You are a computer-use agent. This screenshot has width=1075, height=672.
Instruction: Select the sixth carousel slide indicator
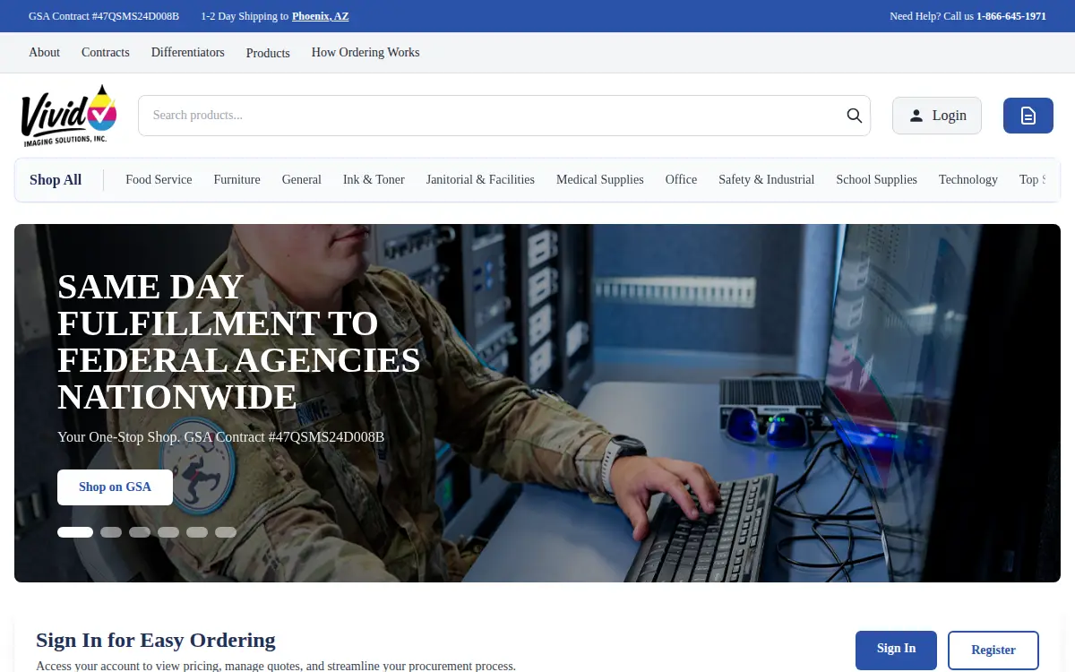click(x=226, y=532)
